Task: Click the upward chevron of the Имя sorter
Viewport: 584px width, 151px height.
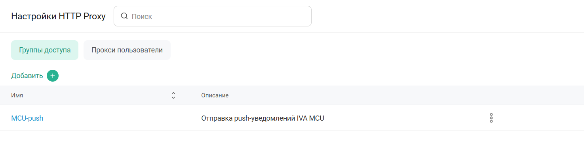Action: point(173,93)
